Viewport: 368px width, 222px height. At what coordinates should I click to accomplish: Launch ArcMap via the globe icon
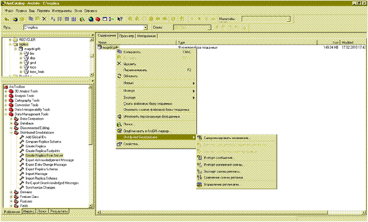click(91, 19)
